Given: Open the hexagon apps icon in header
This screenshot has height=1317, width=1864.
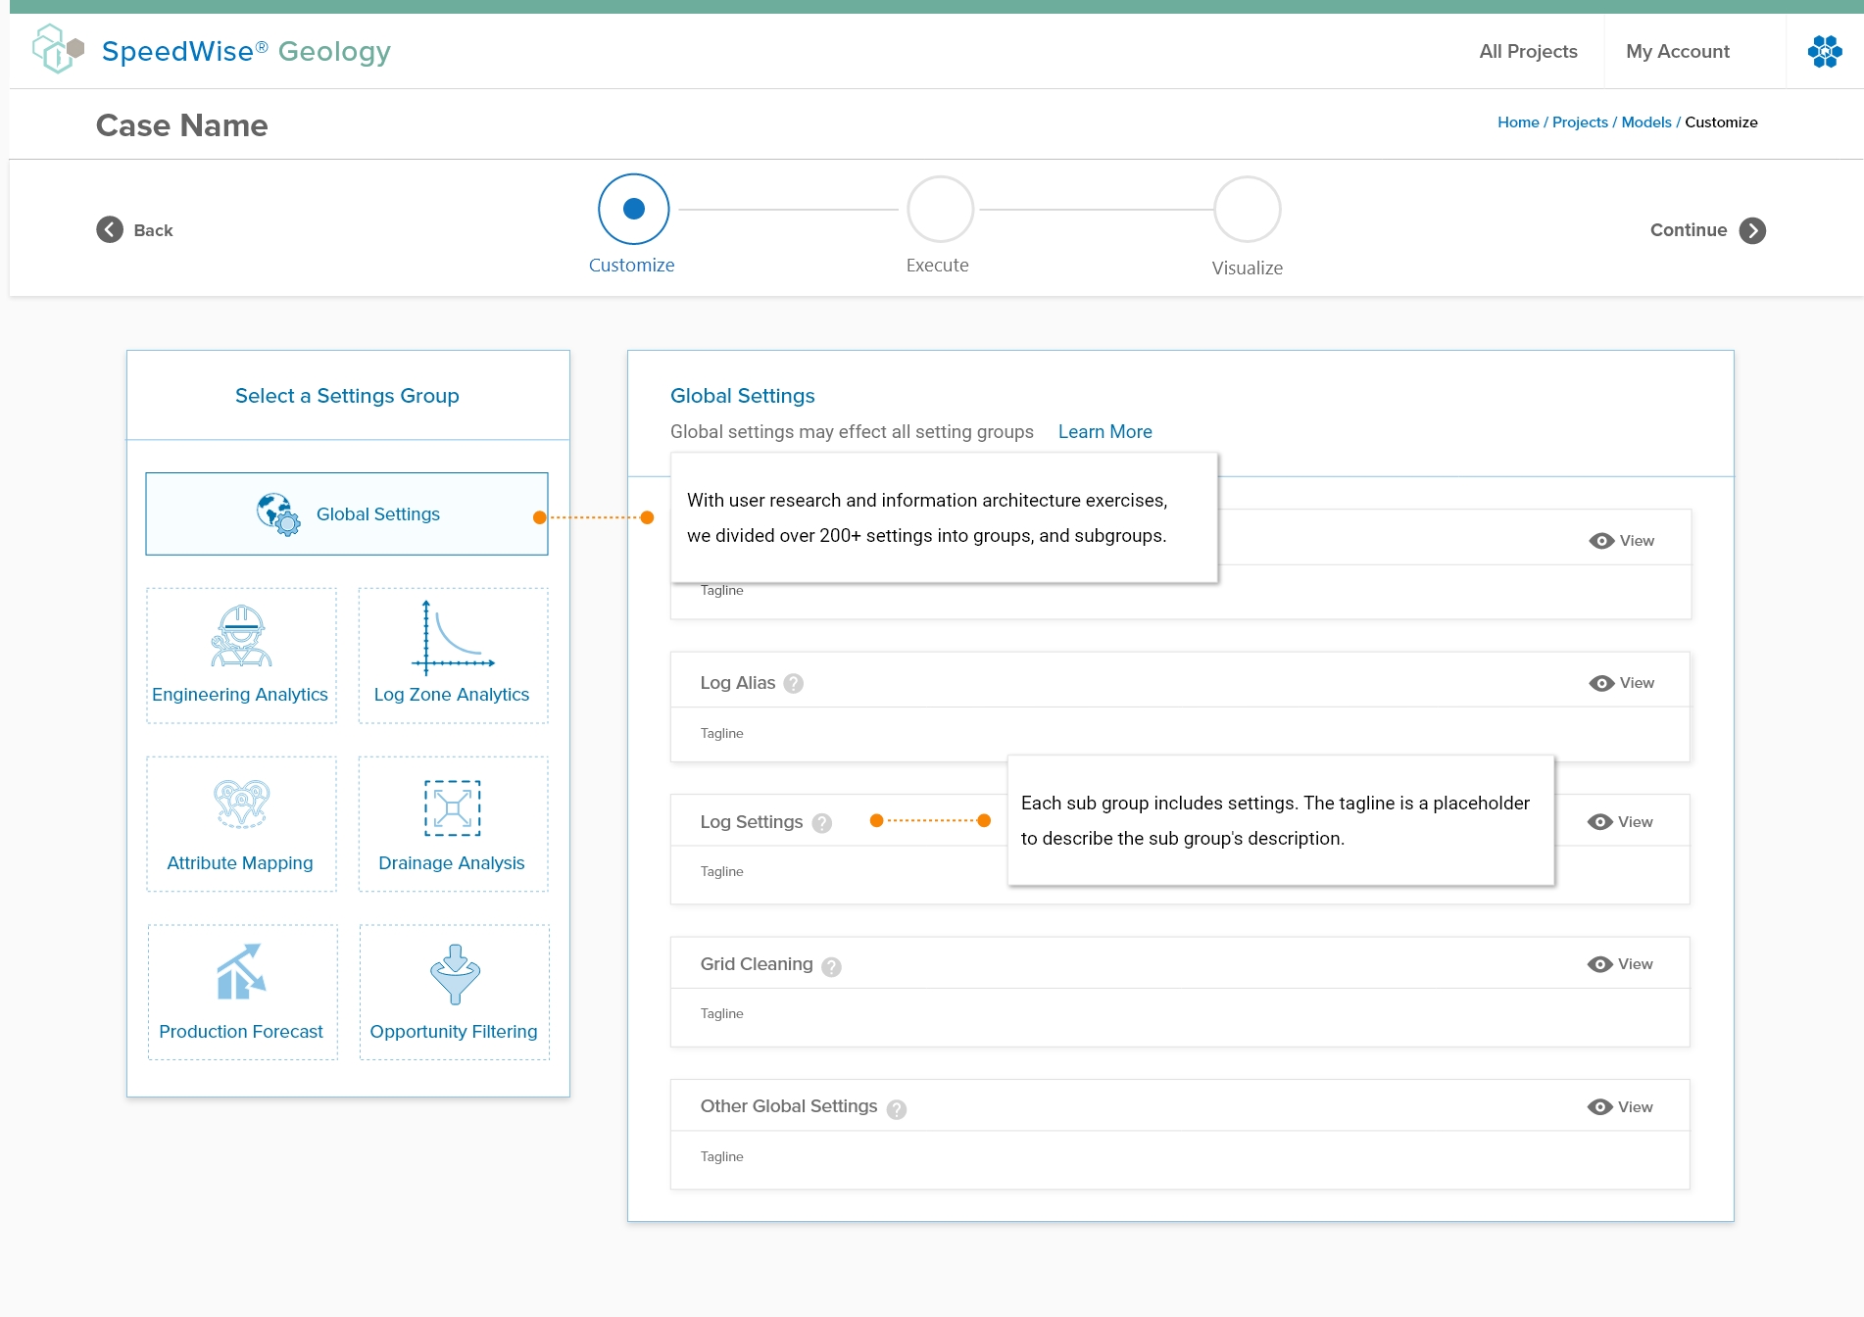Looking at the screenshot, I should 1824,52.
